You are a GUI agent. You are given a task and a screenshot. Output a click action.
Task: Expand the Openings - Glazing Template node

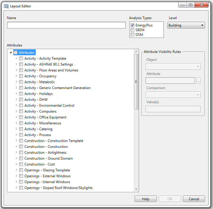click(17, 170)
